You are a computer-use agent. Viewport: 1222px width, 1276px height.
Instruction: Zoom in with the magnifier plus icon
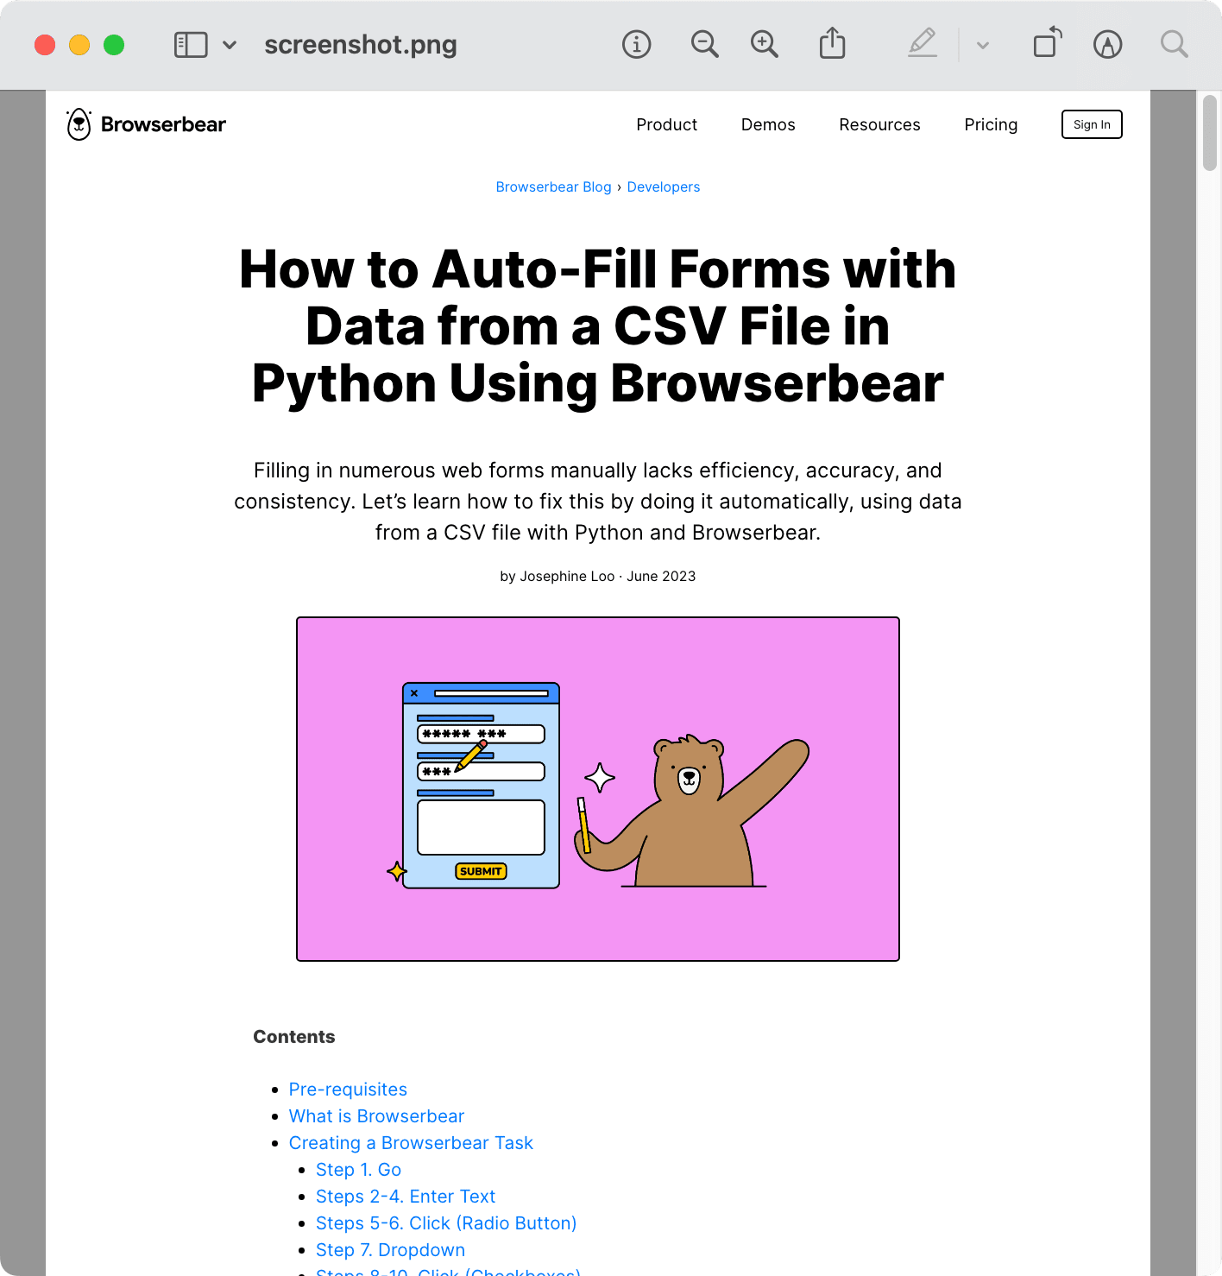click(x=765, y=44)
